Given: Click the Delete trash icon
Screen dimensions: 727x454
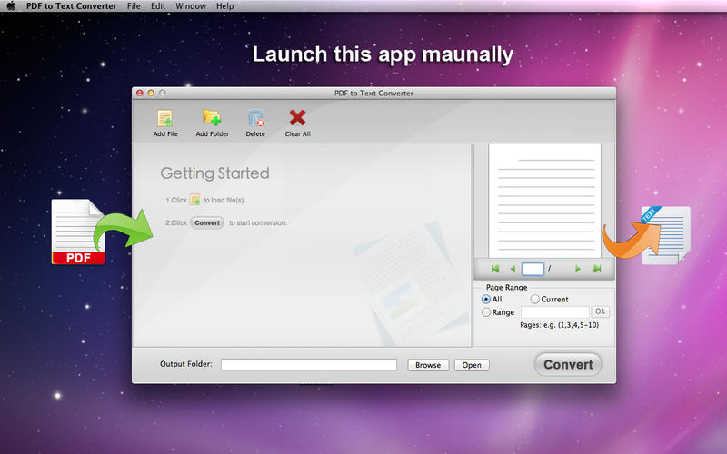Looking at the screenshot, I should tap(255, 118).
